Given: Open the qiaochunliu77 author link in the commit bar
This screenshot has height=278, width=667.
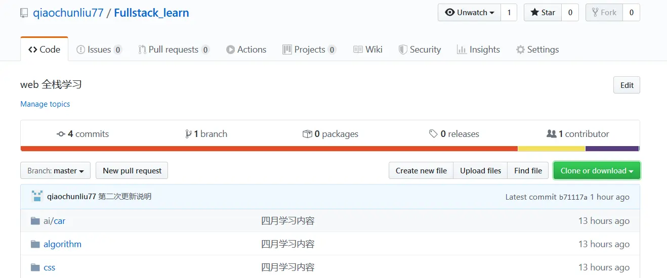Looking at the screenshot, I should point(71,197).
